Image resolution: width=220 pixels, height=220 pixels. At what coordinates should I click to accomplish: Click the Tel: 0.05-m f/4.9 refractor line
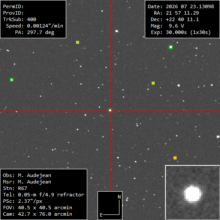click(43, 195)
